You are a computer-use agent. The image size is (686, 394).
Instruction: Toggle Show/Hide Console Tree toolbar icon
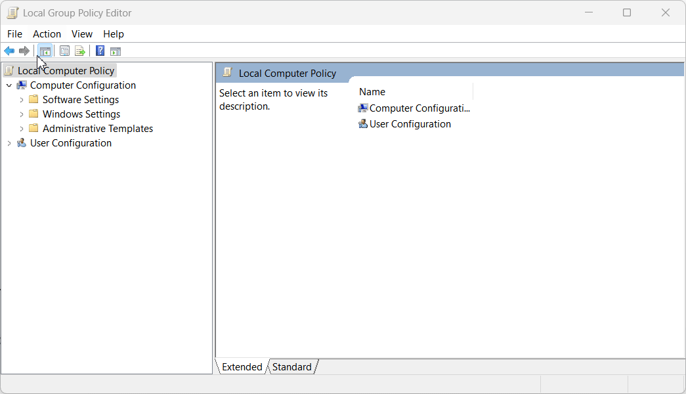coord(45,51)
